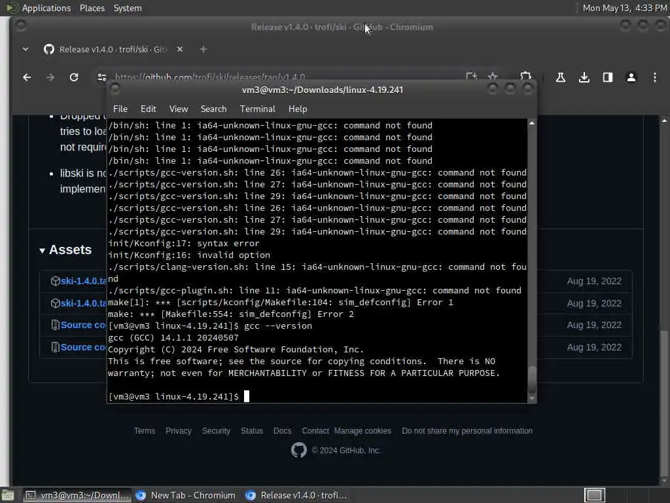The image size is (670, 503).
Task: Open the Security footer link
Action: (x=216, y=431)
